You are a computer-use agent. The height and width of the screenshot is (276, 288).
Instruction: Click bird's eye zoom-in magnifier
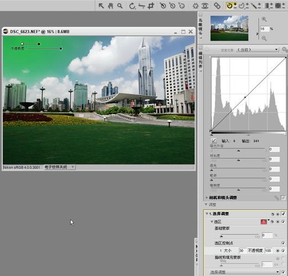coord(264,19)
